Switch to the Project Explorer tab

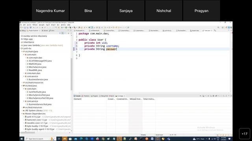click(33, 31)
